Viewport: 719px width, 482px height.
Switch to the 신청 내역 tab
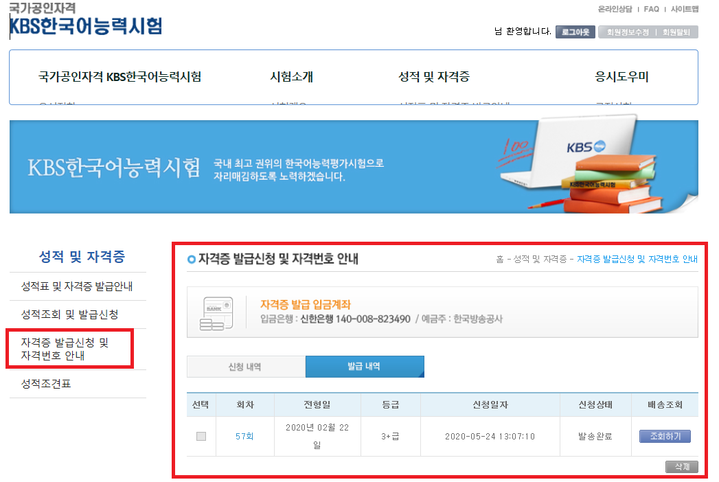tap(246, 367)
